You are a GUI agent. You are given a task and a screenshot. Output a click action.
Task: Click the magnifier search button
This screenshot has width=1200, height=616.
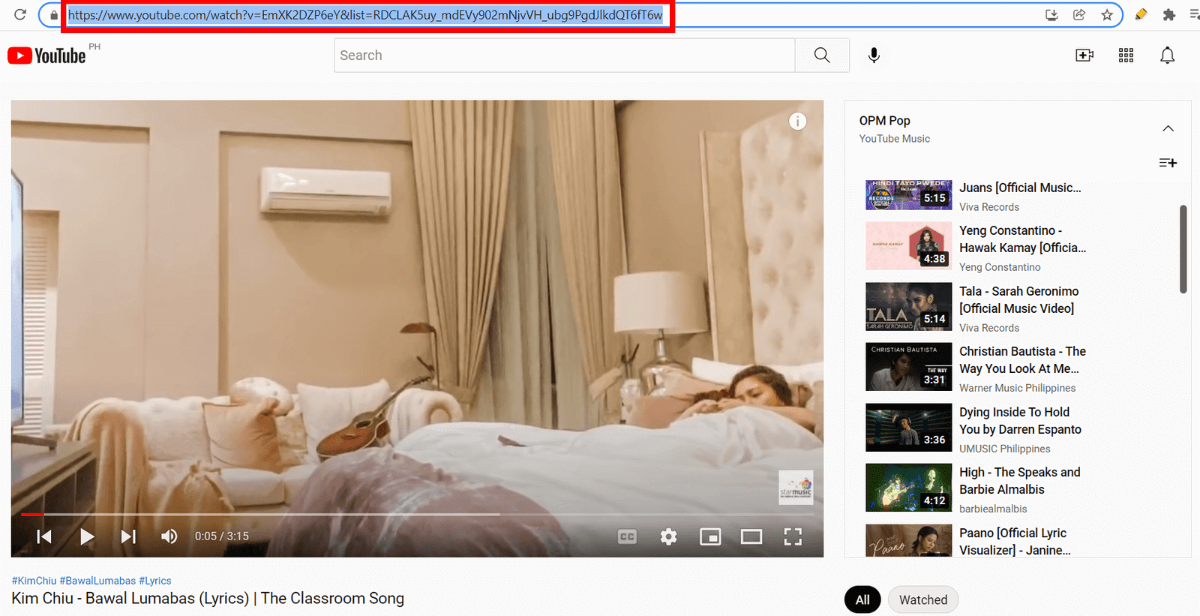pyautogui.click(x=822, y=56)
